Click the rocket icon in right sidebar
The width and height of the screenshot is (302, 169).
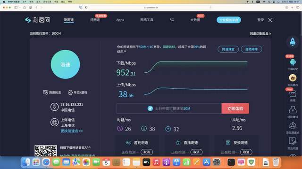(293, 42)
